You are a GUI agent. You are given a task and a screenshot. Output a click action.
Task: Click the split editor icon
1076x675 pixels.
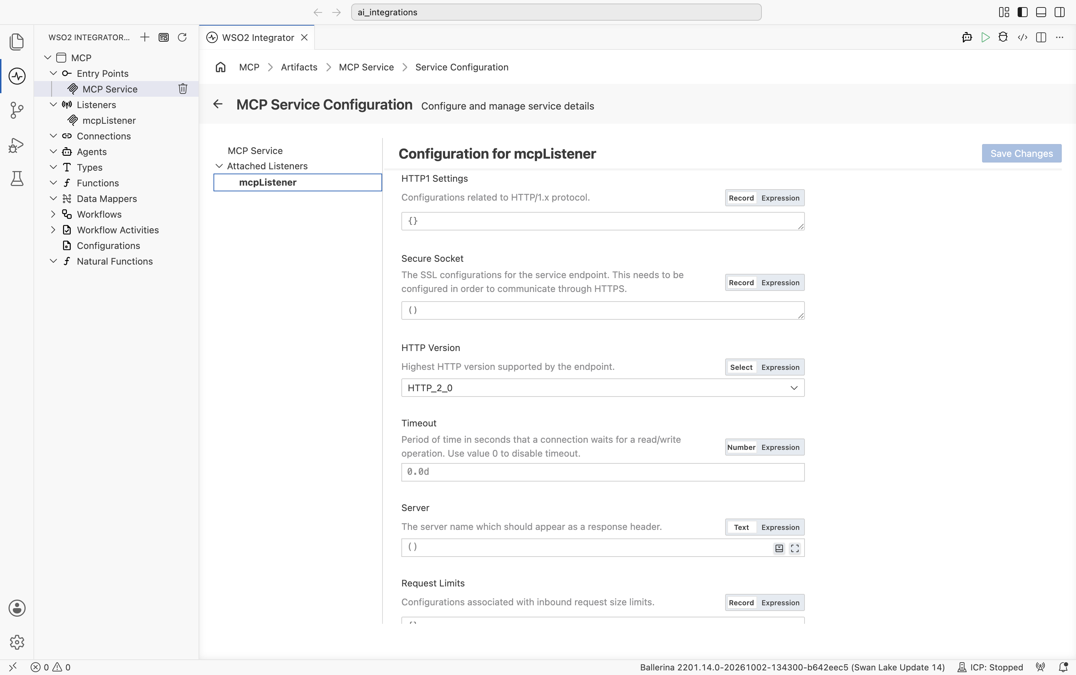point(1041,37)
